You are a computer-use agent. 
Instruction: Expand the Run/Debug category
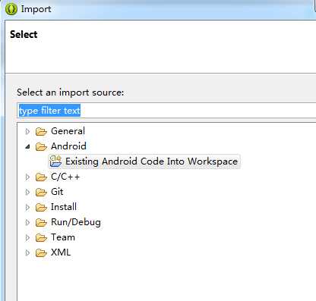click(x=27, y=222)
